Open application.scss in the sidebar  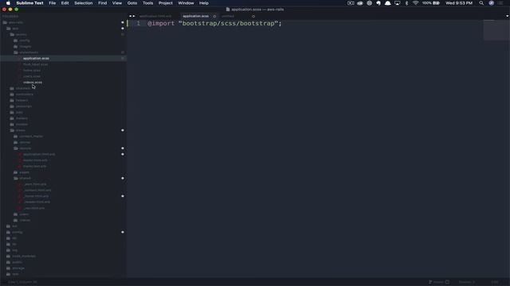[x=36, y=58]
